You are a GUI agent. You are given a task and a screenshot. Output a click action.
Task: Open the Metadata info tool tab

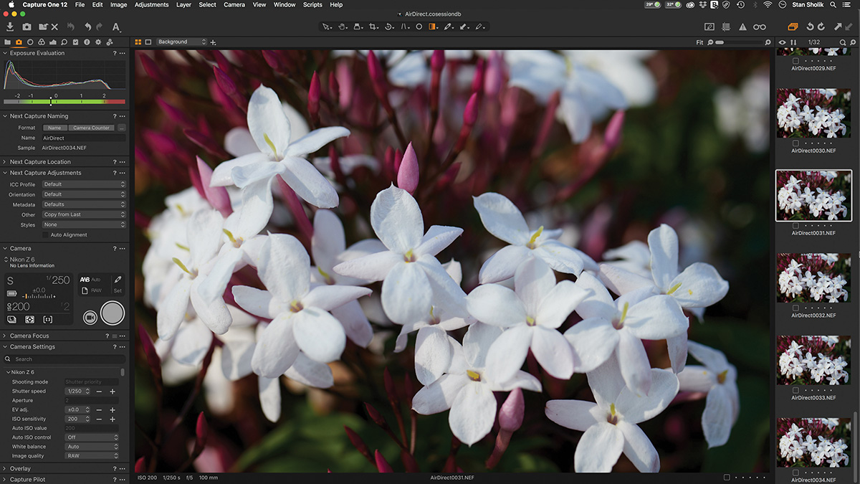click(87, 42)
